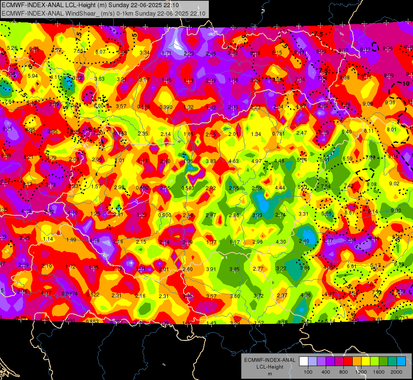Select the magenta legend color swatch

point(339,361)
